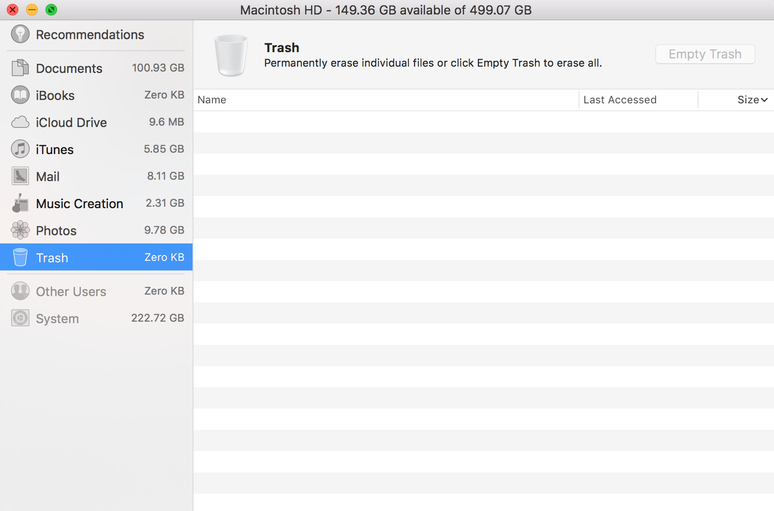Click the Other Users size Zero KB
Image resolution: width=774 pixels, height=511 pixels.
point(164,291)
